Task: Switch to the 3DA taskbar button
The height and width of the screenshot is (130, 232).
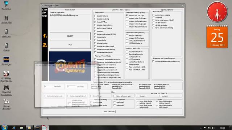Action: [37, 128]
